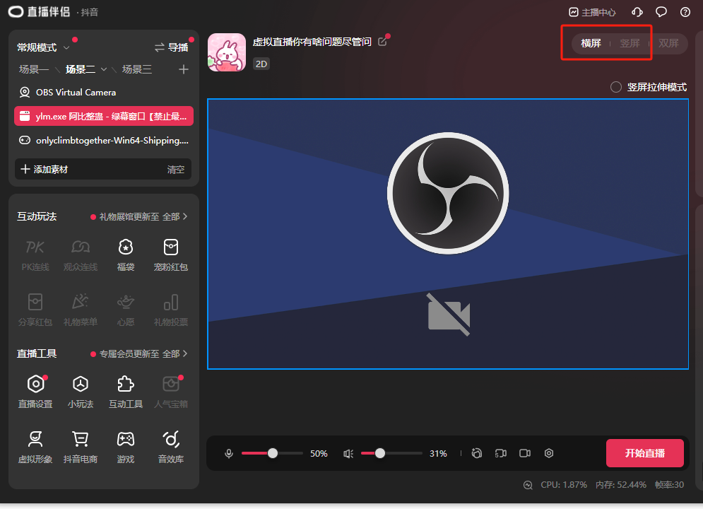Select OBS Virtual Camera source
Viewport: 703px width, 509px height.
click(104, 93)
